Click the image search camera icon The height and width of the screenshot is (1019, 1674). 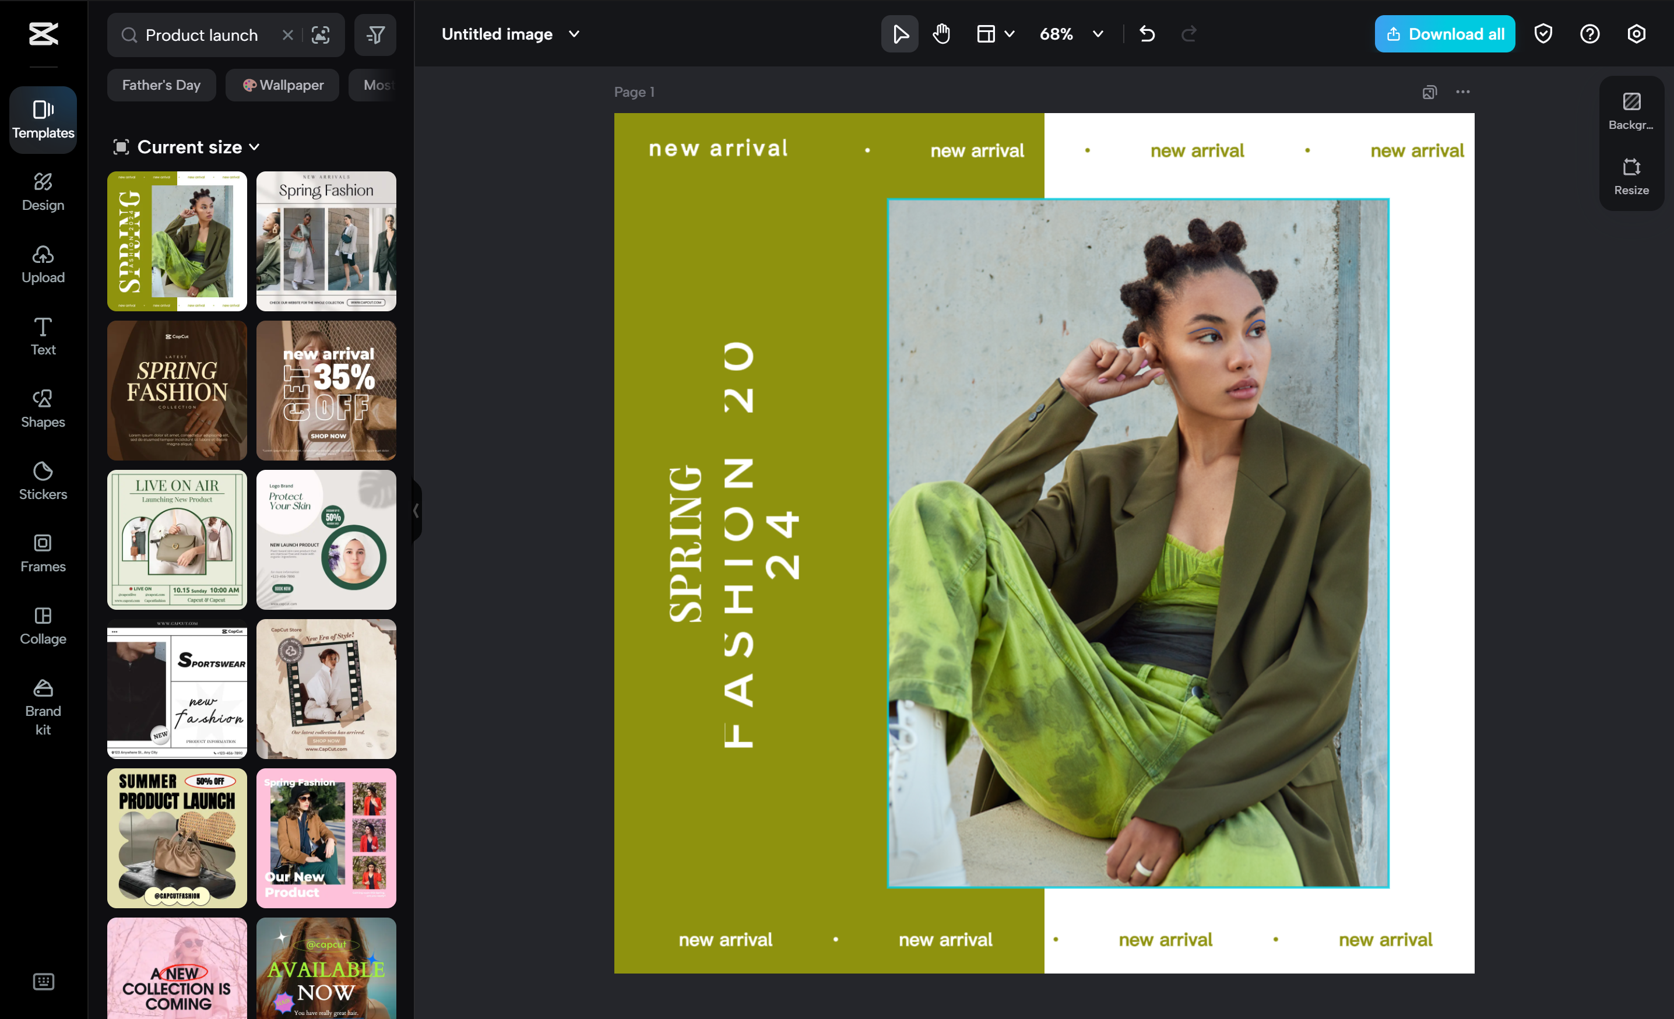(321, 34)
